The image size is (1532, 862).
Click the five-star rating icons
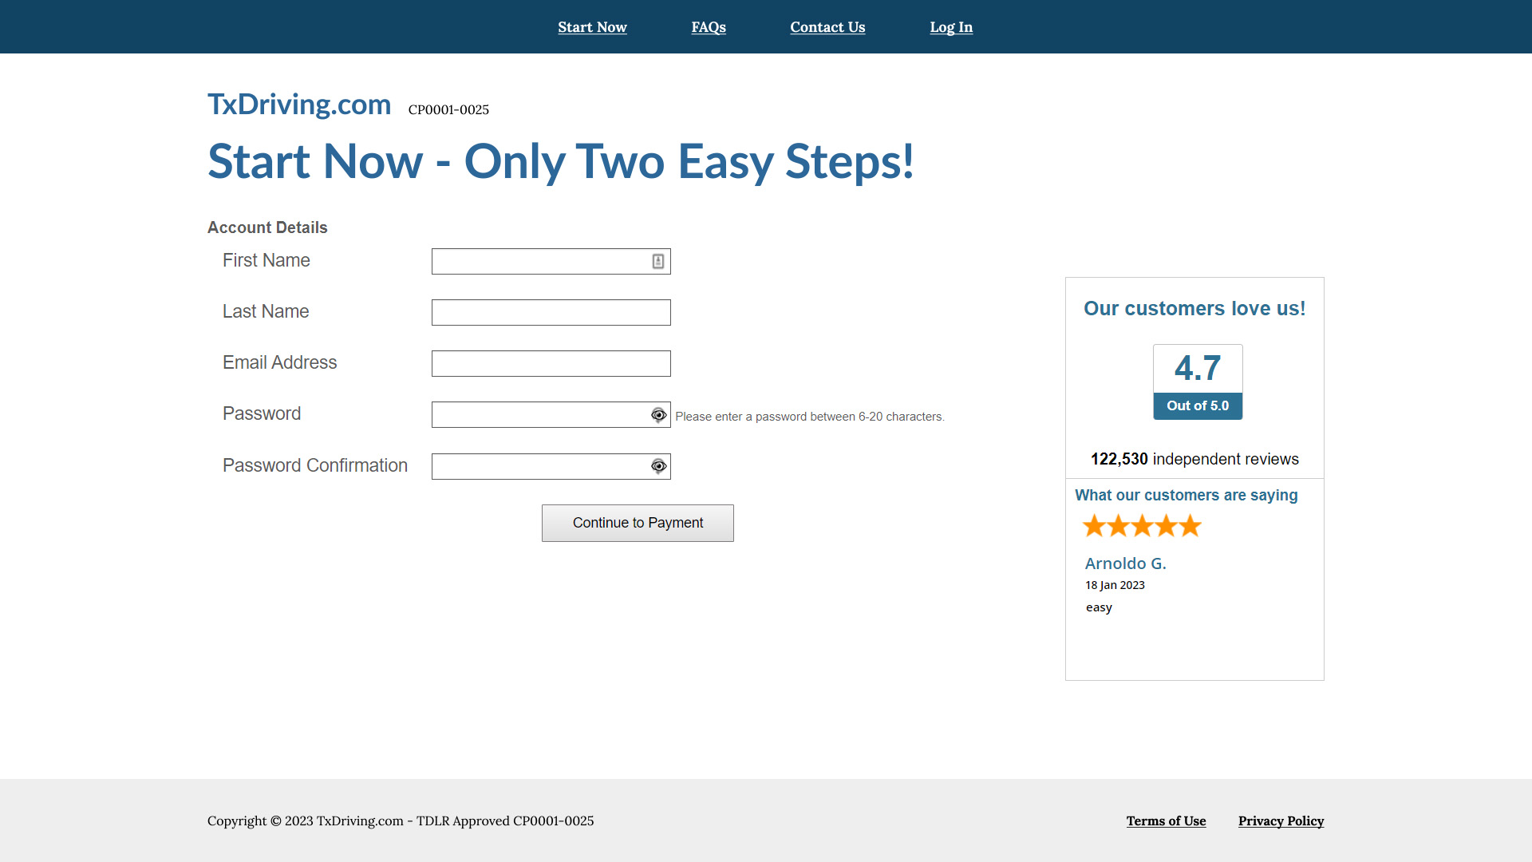click(1142, 526)
